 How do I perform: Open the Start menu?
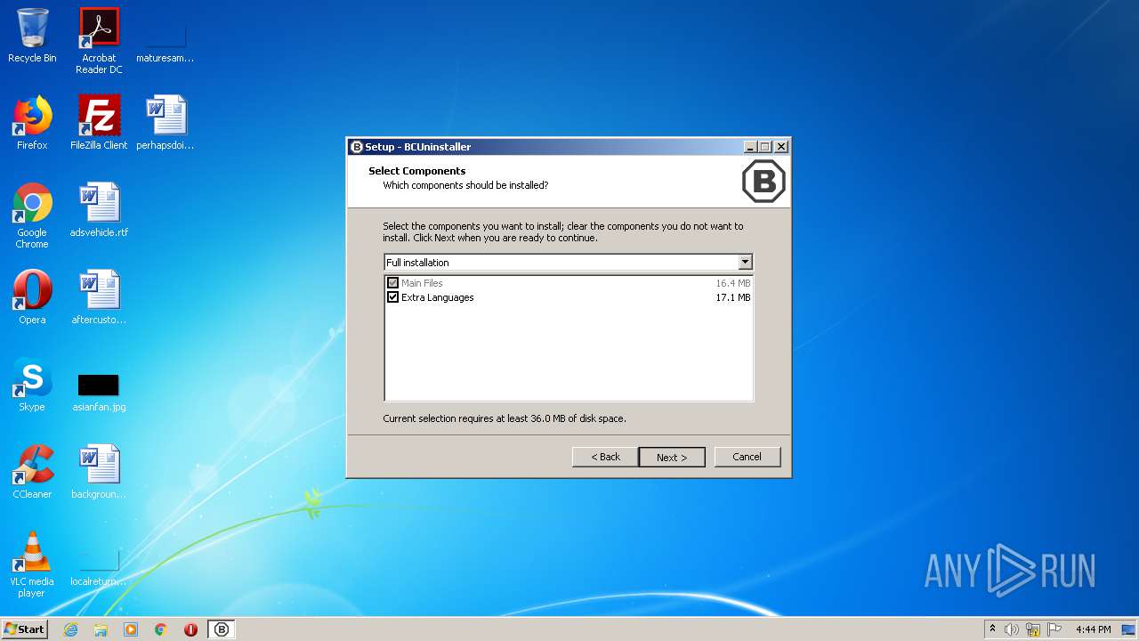(x=24, y=629)
